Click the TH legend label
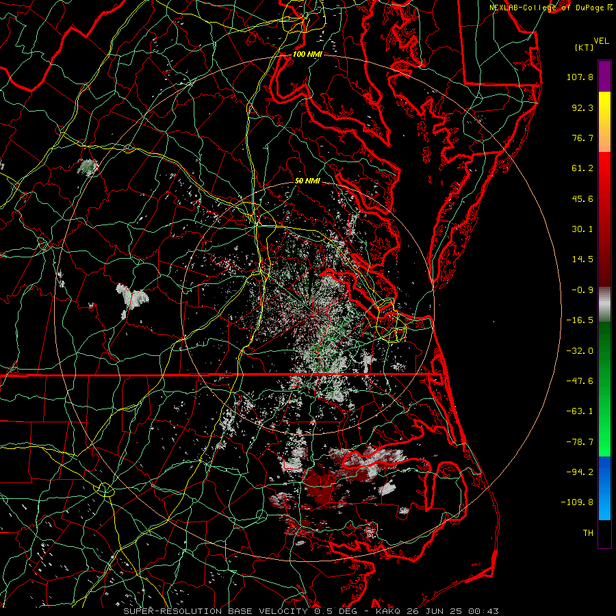Viewport: 616px width, 616px height. point(588,533)
